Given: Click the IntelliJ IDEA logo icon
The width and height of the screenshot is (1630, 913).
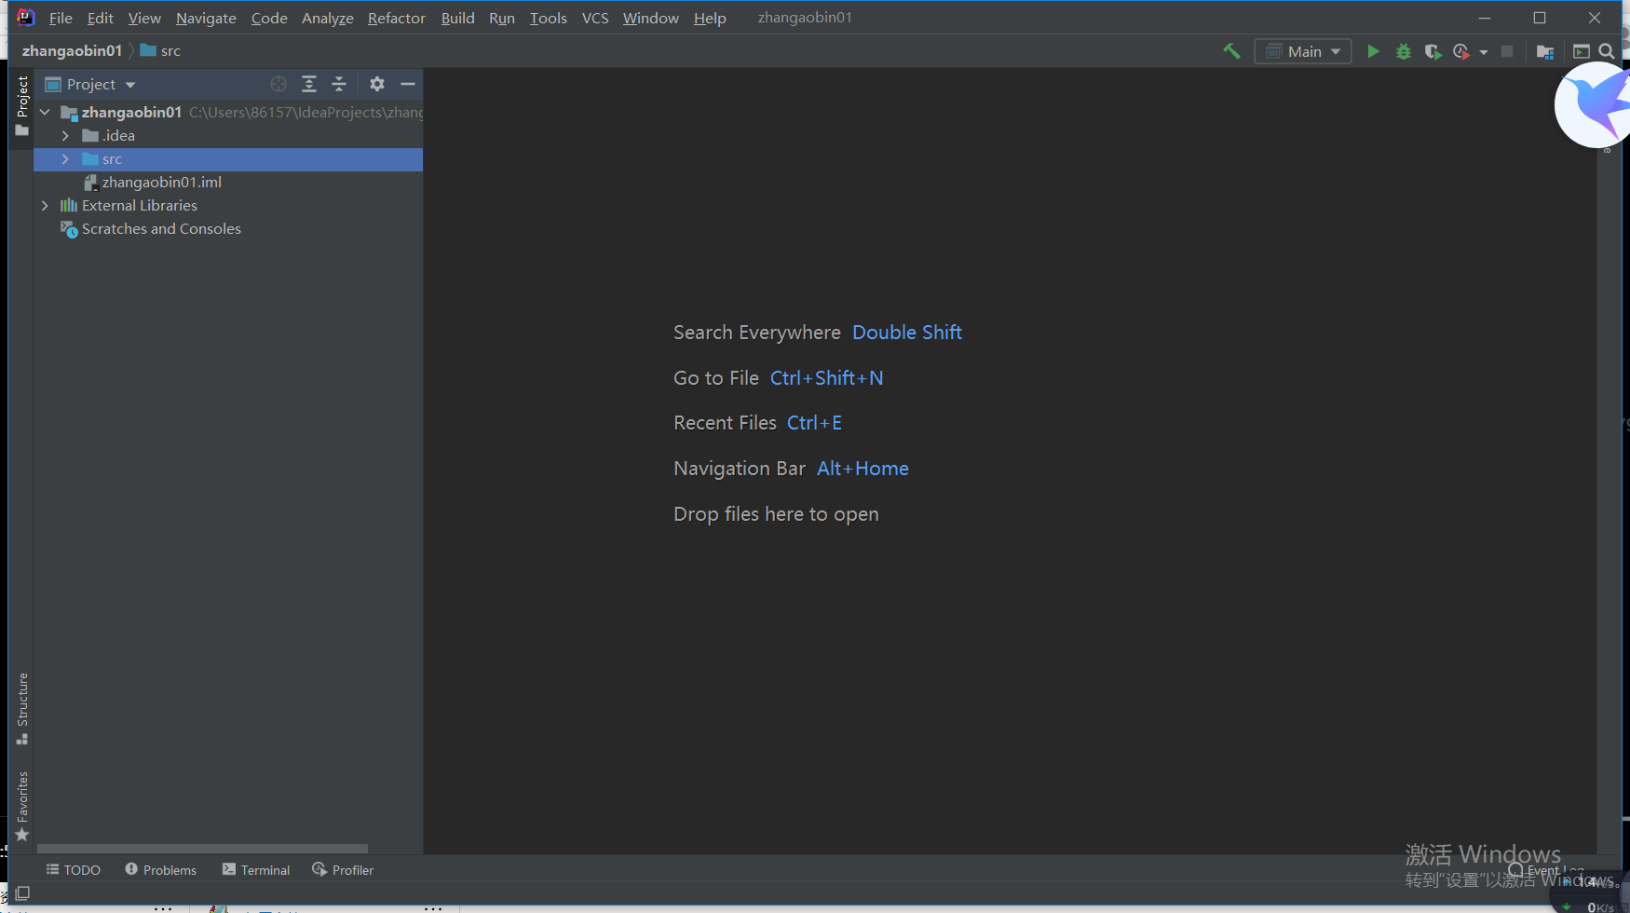Looking at the screenshot, I should pyautogui.click(x=25, y=17).
